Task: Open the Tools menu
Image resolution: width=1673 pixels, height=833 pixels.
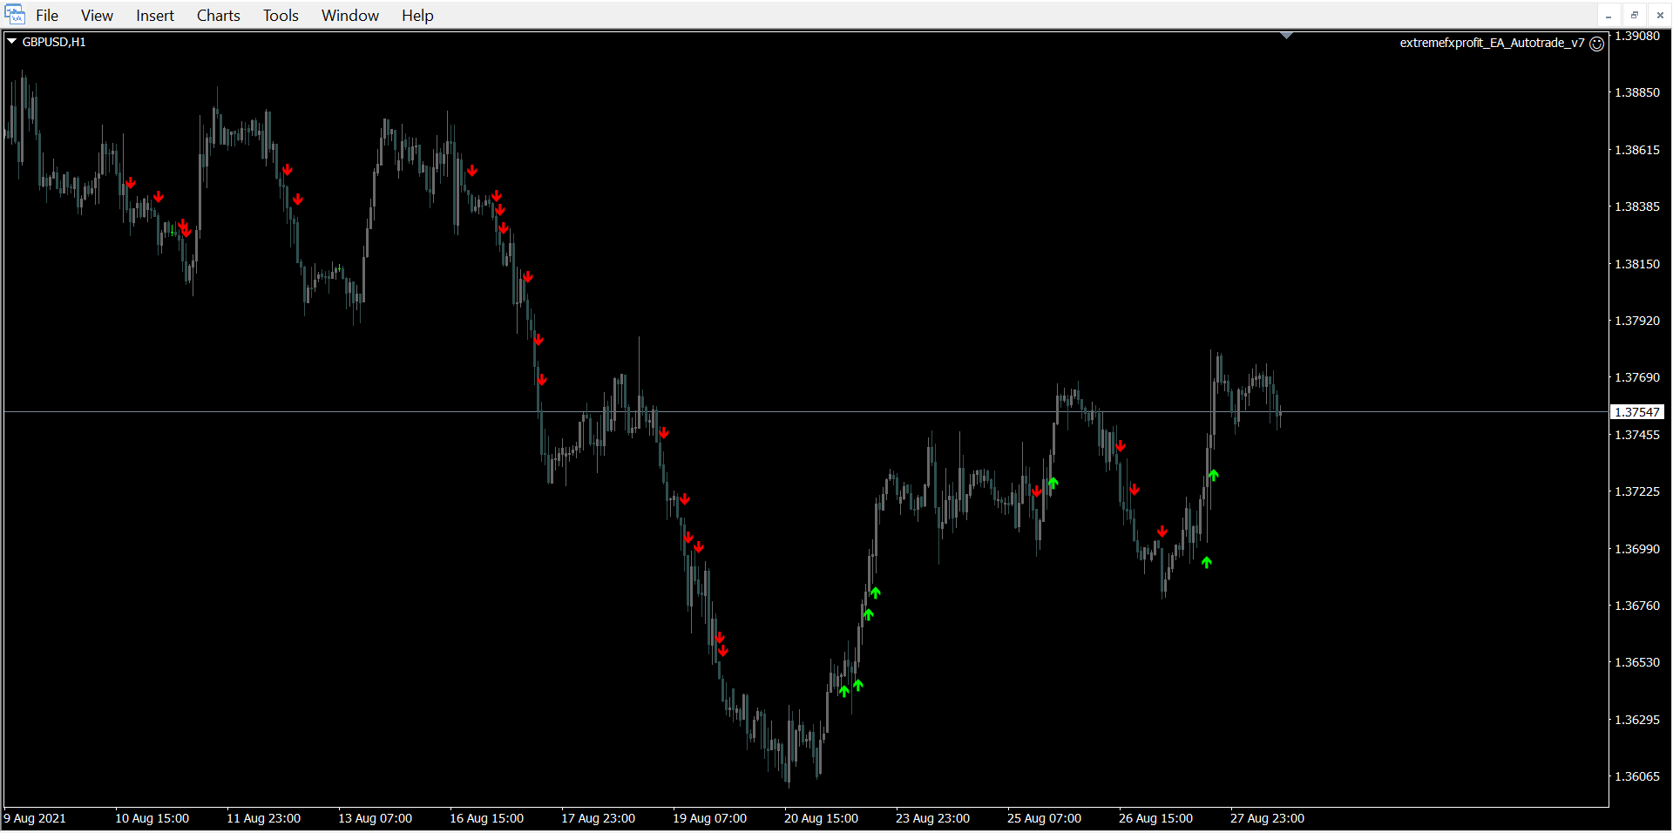Action: coord(281,16)
